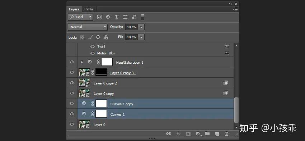Lock image pixels brush icon

[x=90, y=37]
